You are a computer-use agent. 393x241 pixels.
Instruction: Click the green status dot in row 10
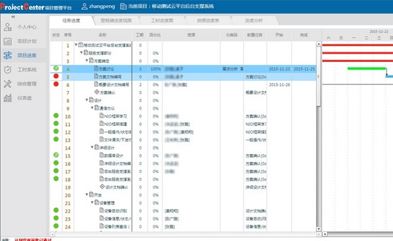[x=56, y=116]
